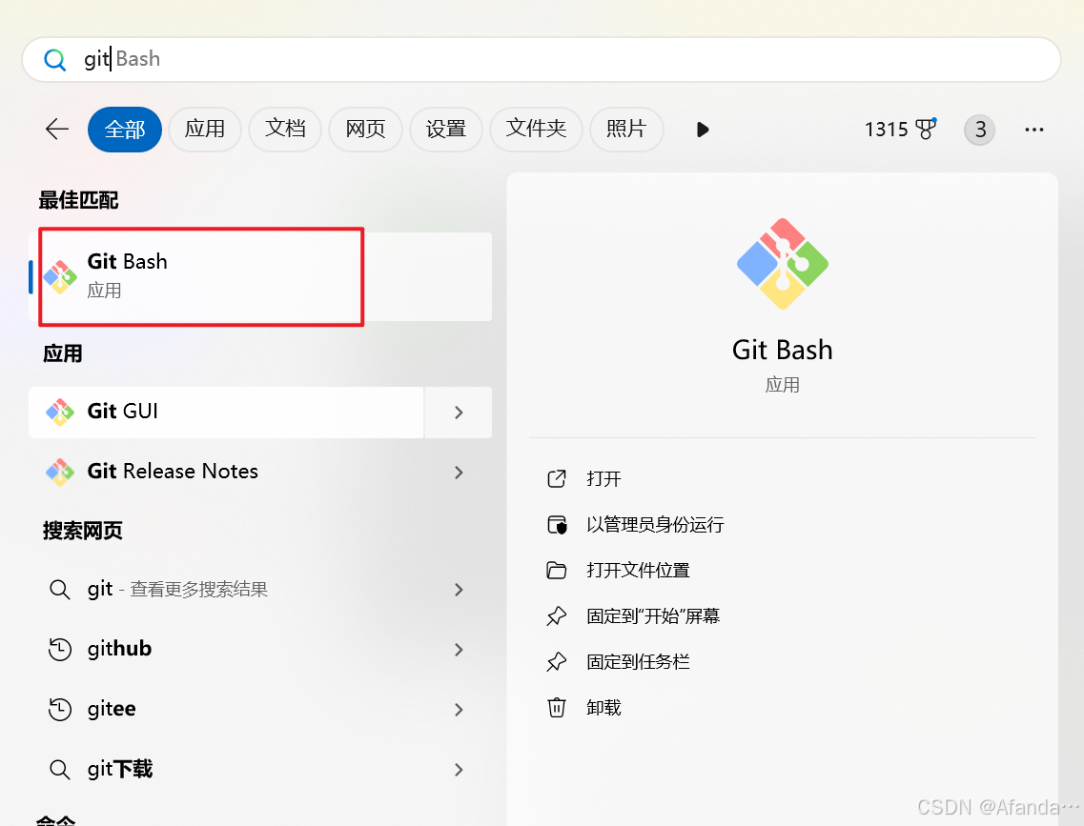
Task: Click the Git Bash title in preview pane
Action: click(x=783, y=351)
